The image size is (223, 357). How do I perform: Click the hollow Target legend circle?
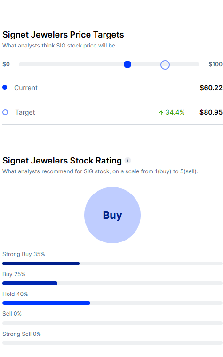point(5,112)
